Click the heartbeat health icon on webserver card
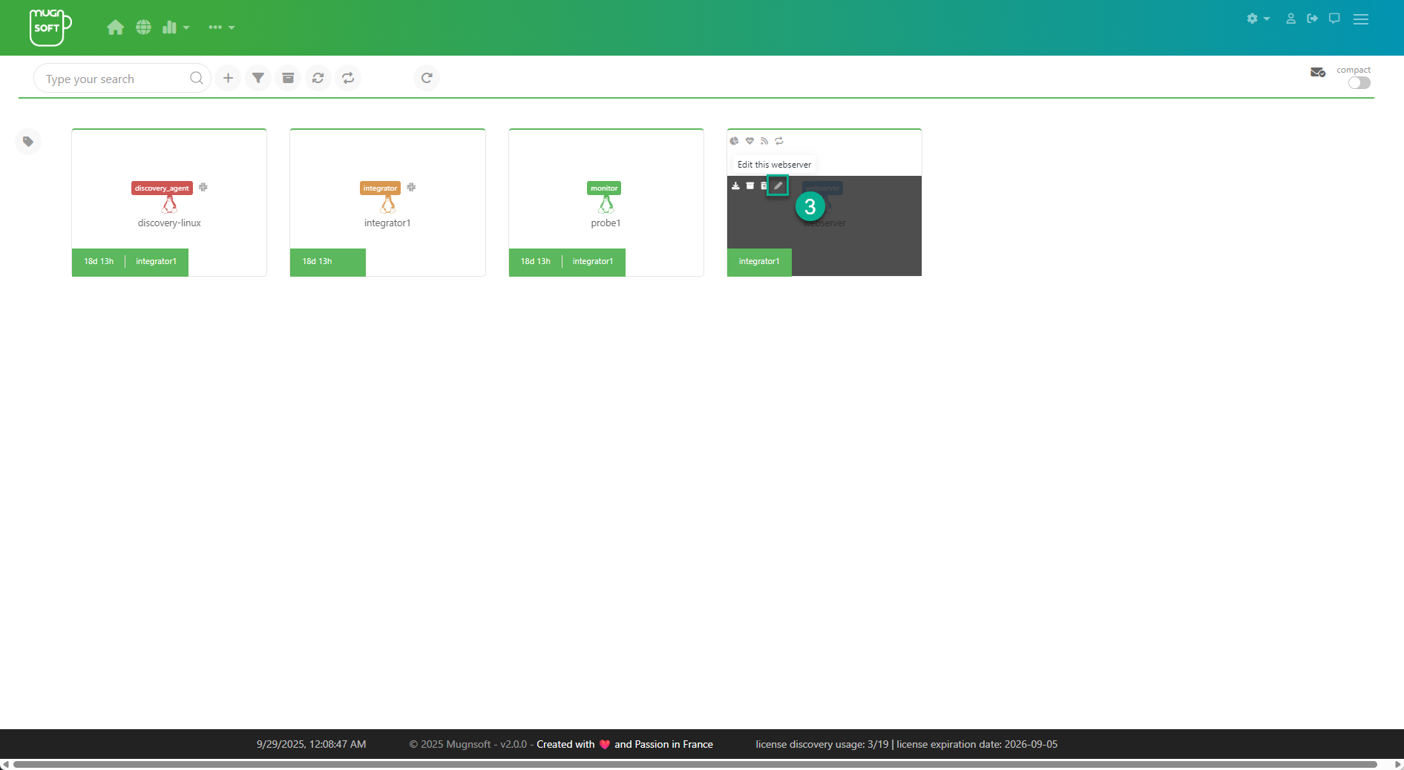This screenshot has width=1404, height=770. coord(749,141)
